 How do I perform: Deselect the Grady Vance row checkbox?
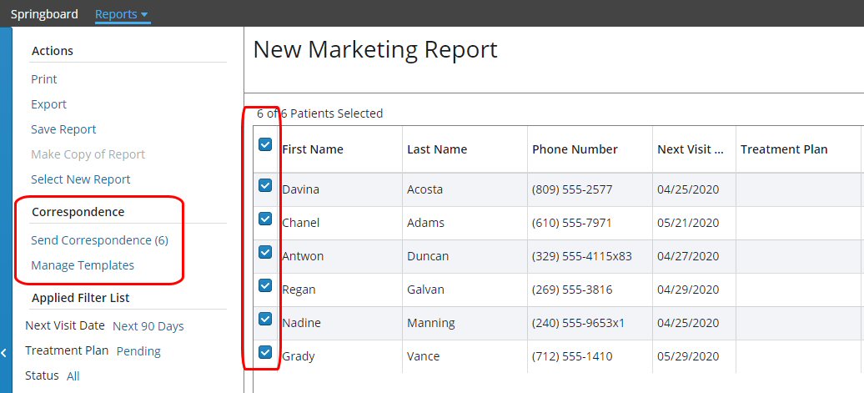265,352
